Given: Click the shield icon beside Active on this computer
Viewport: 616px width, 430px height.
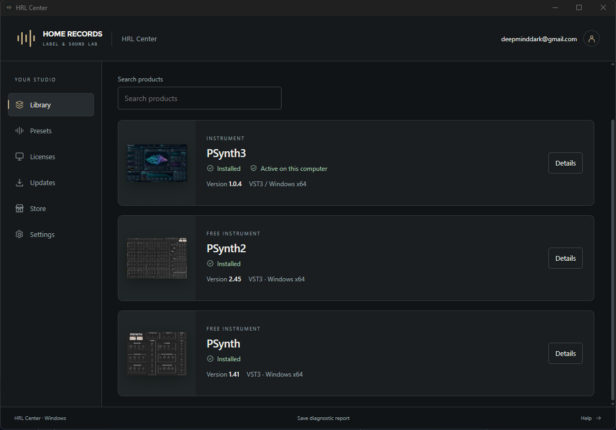Looking at the screenshot, I should 254,168.
